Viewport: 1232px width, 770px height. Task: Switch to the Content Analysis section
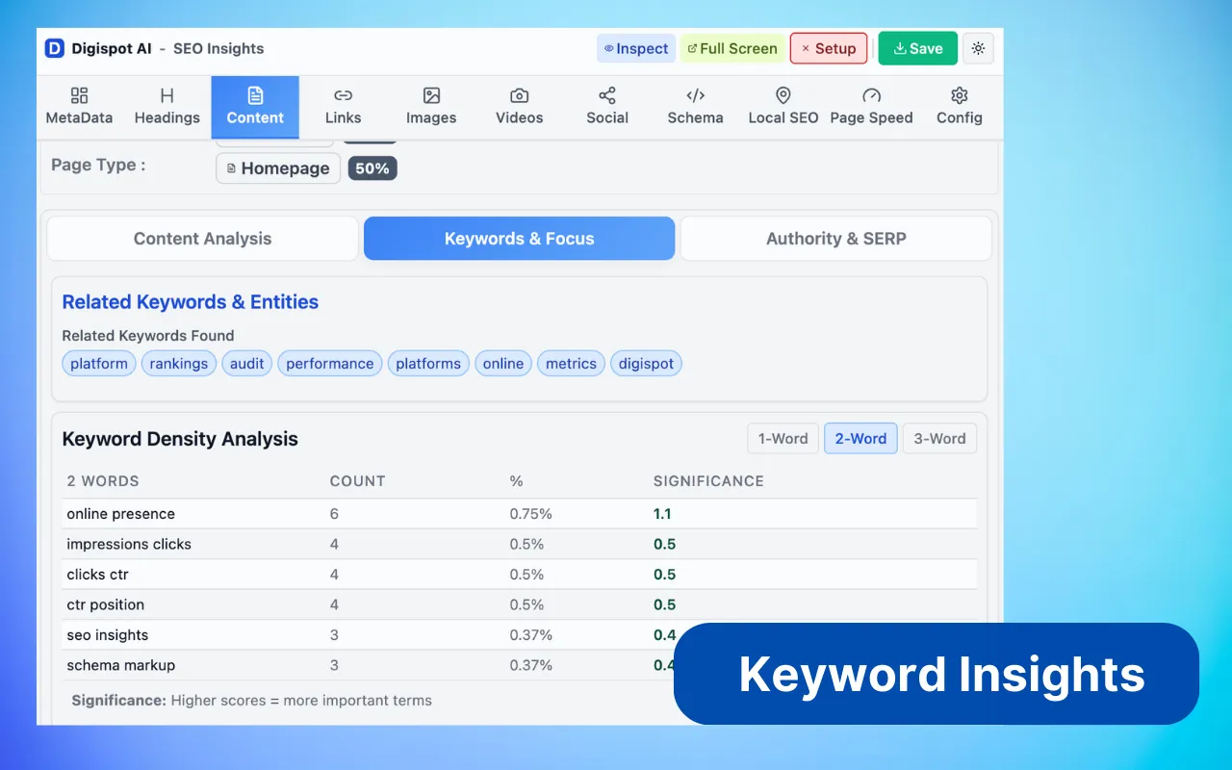pos(202,239)
